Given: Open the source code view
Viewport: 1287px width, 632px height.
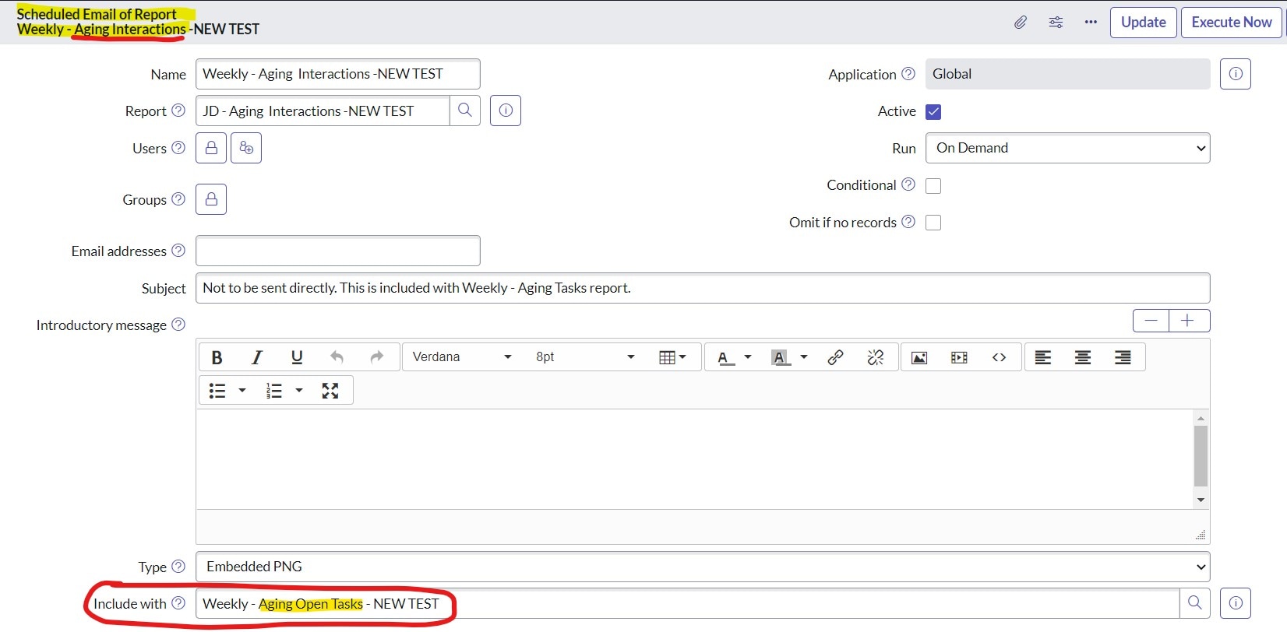Looking at the screenshot, I should 1000,357.
